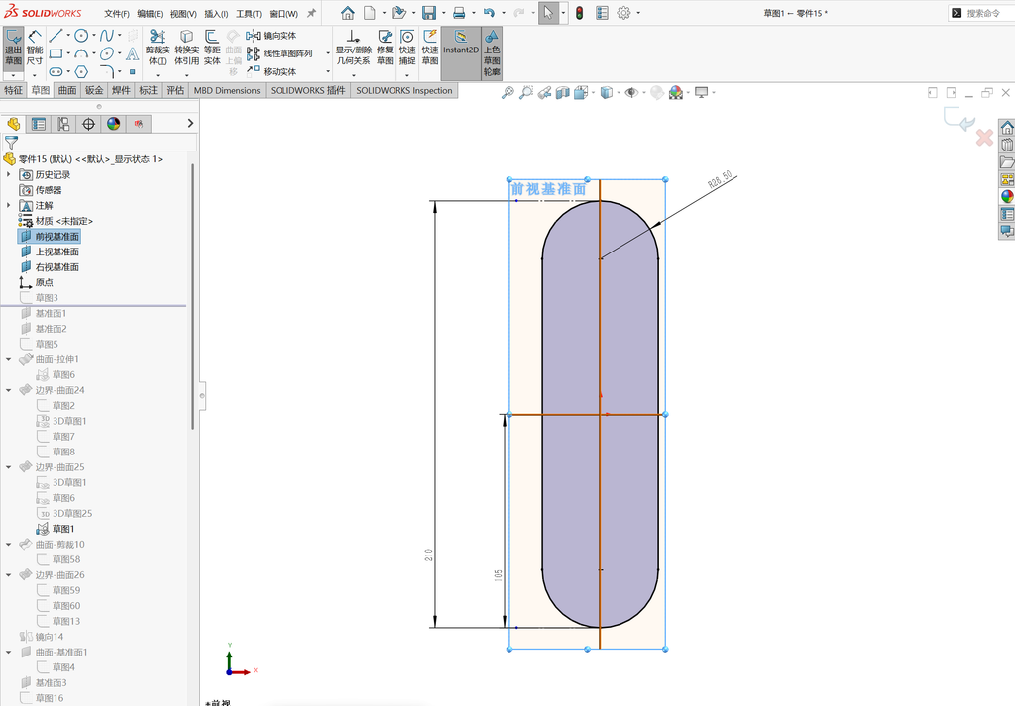Select the Polygon sketch tool
The image size is (1015, 706).
click(x=81, y=71)
